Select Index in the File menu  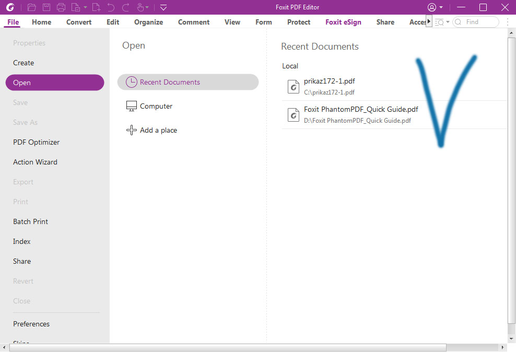click(x=22, y=241)
